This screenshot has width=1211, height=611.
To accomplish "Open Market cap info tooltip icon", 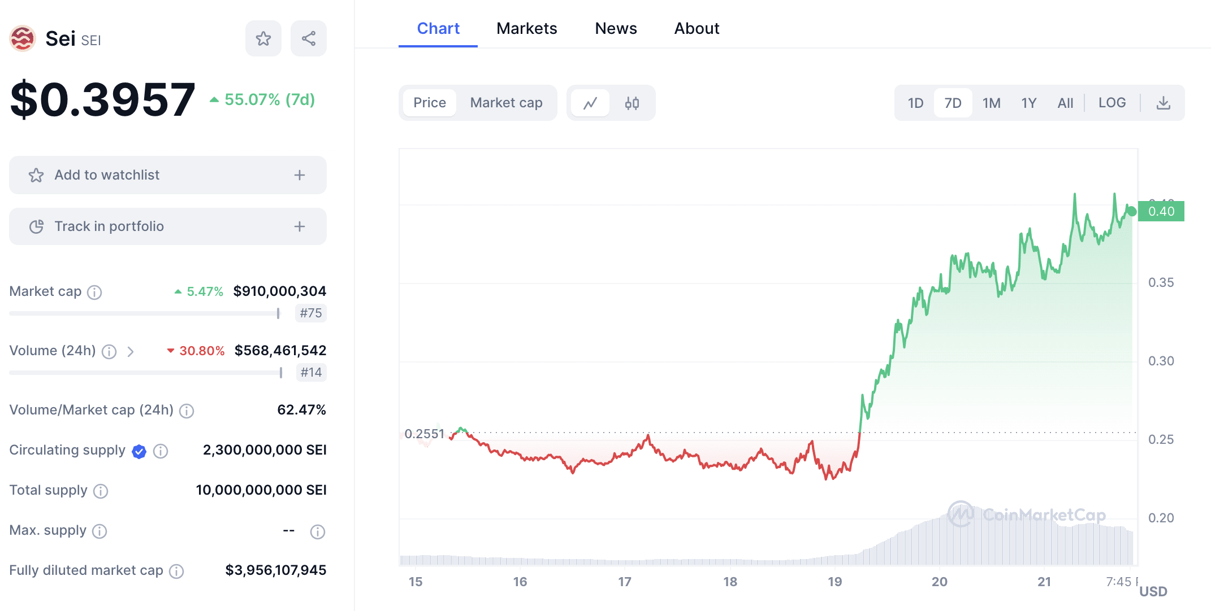I will click(x=94, y=292).
